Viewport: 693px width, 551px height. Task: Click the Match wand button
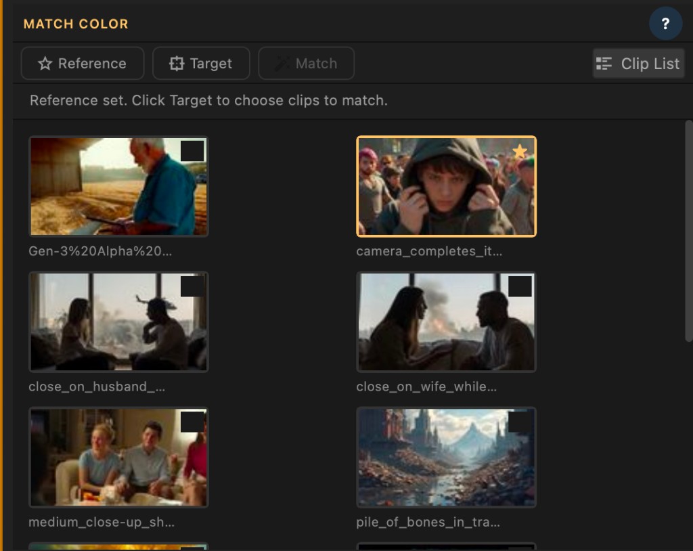[x=307, y=63]
